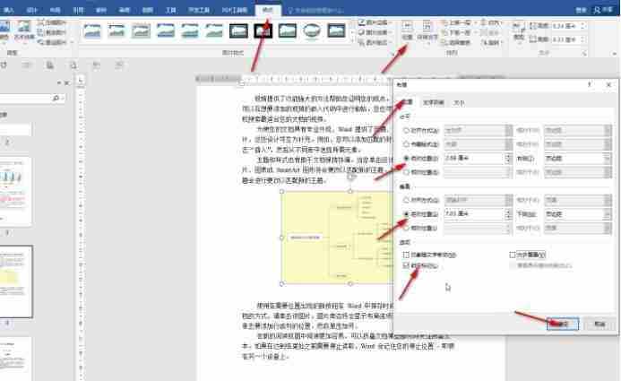Select horizontal 书籍版式 book layout radio

pos(406,144)
